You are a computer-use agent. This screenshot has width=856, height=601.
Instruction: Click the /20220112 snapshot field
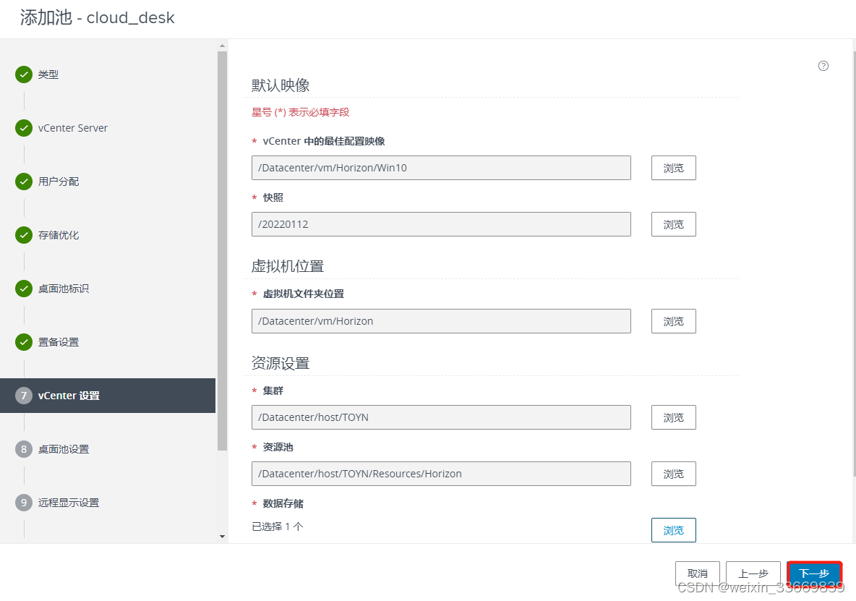(x=441, y=224)
